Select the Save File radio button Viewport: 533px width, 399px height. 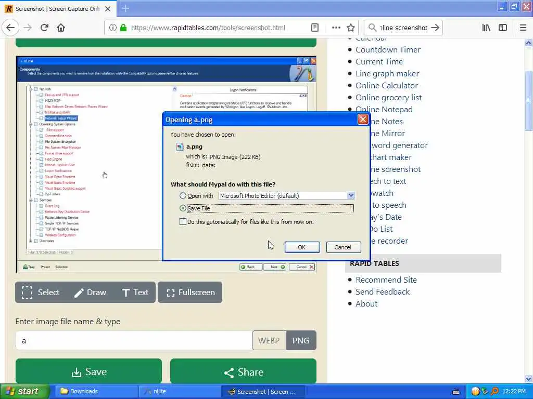click(x=183, y=208)
